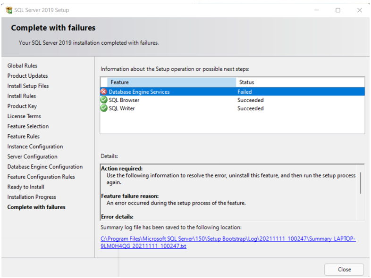The height and width of the screenshot is (278, 371).
Task: Select Database Engine Configuration in the sidebar
Action: click(45, 167)
